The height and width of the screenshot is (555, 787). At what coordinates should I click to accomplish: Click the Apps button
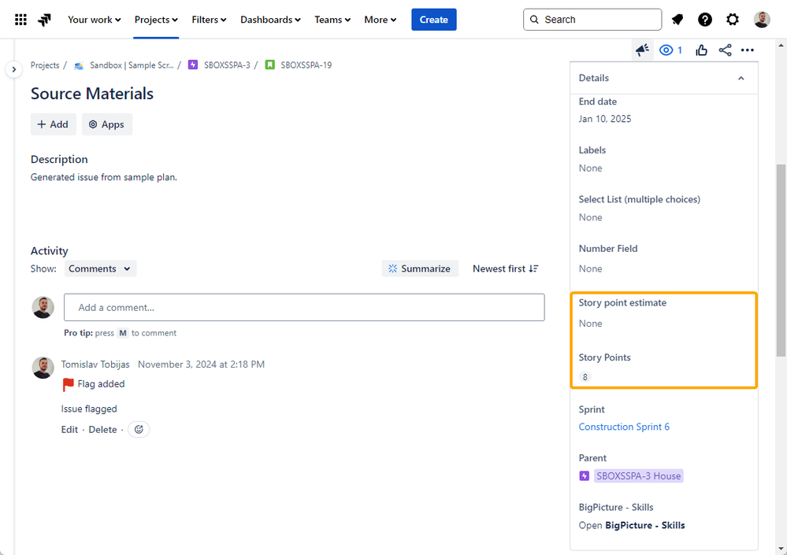pos(107,124)
